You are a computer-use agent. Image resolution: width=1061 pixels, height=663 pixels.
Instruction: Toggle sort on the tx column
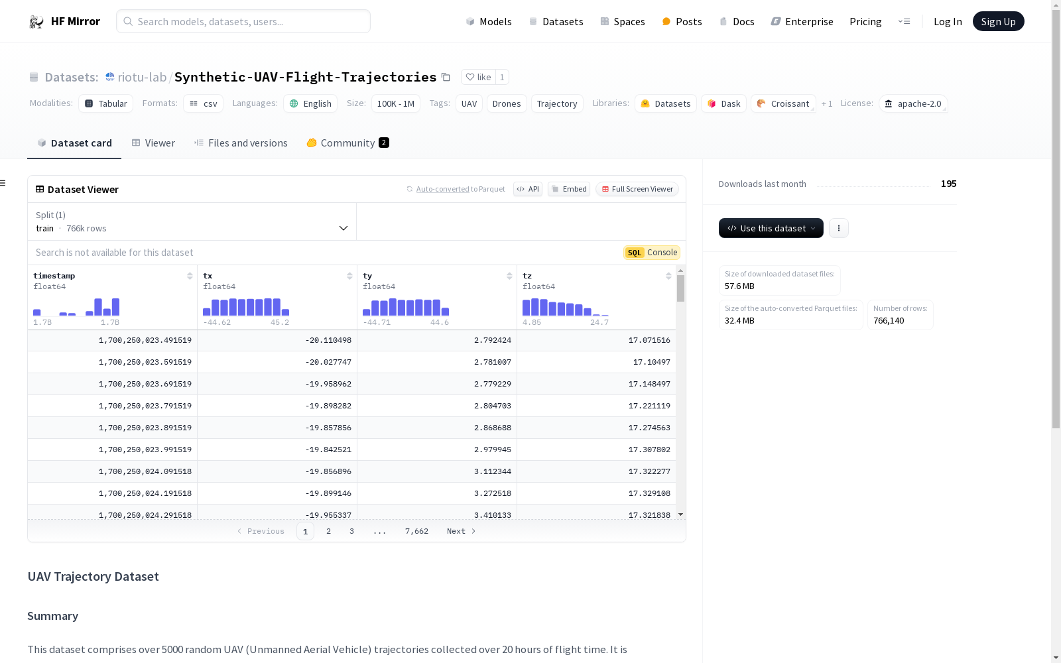pyautogui.click(x=349, y=276)
